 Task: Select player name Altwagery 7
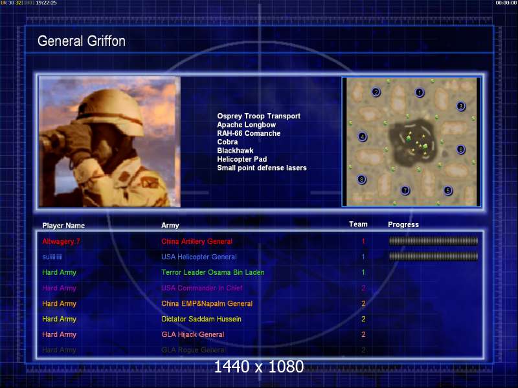[61, 241]
